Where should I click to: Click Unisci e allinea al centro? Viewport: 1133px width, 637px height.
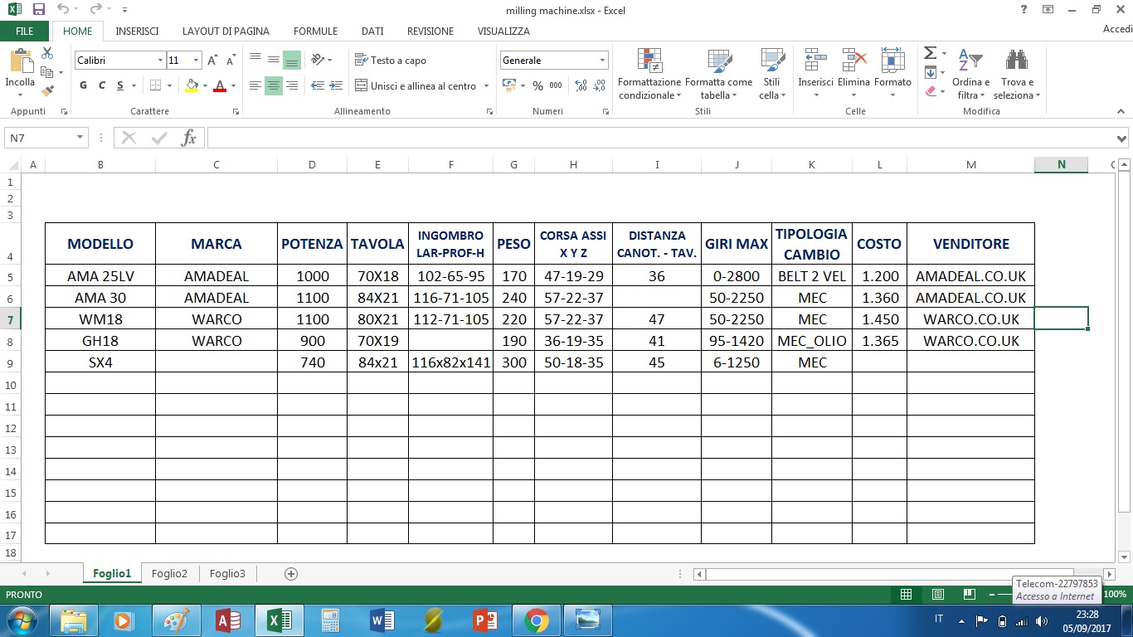[416, 85]
